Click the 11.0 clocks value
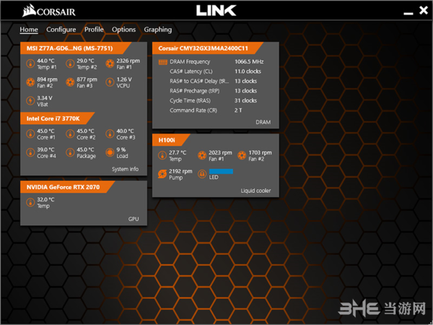The image size is (433, 325). coord(248,71)
